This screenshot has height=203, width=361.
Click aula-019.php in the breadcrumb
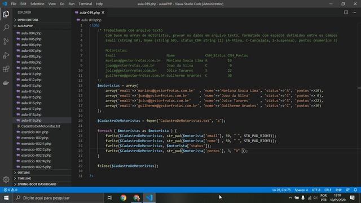pos(91,20)
